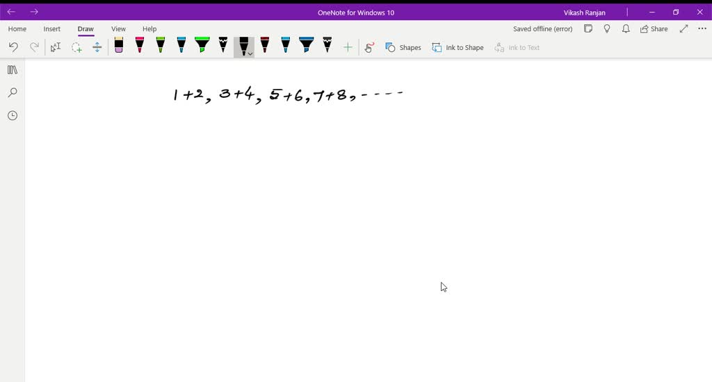Open the more options ellipsis menu
The width and height of the screenshot is (712, 382).
702,28
